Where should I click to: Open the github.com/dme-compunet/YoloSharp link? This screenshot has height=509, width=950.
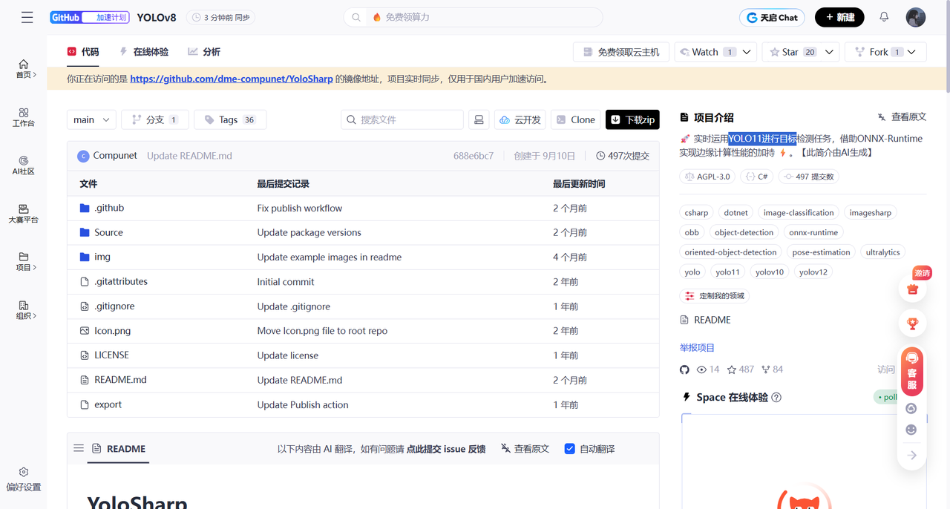[232, 79]
